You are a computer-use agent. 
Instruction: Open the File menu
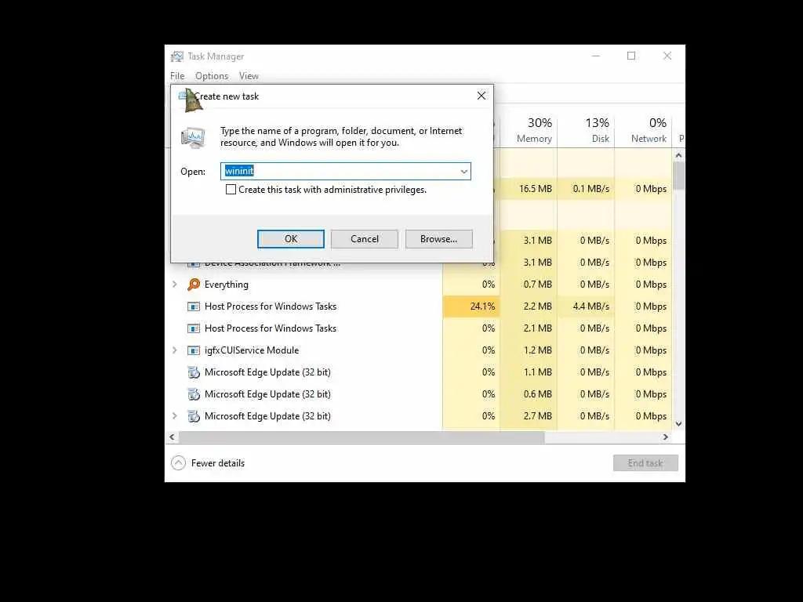(177, 76)
